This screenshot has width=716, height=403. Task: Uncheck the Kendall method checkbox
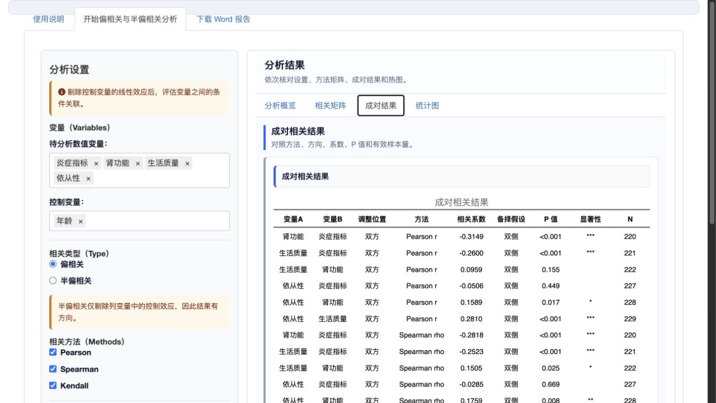[x=53, y=385]
